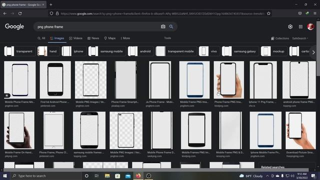Open a new browser tab
Screen dimensions: 320x180
[51, 4]
